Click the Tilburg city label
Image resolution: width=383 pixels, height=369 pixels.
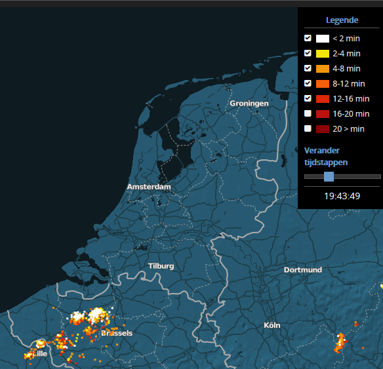tap(161, 266)
